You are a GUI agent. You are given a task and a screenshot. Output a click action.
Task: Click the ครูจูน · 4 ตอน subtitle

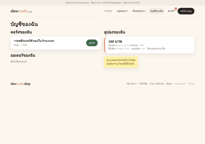(x=20, y=45)
